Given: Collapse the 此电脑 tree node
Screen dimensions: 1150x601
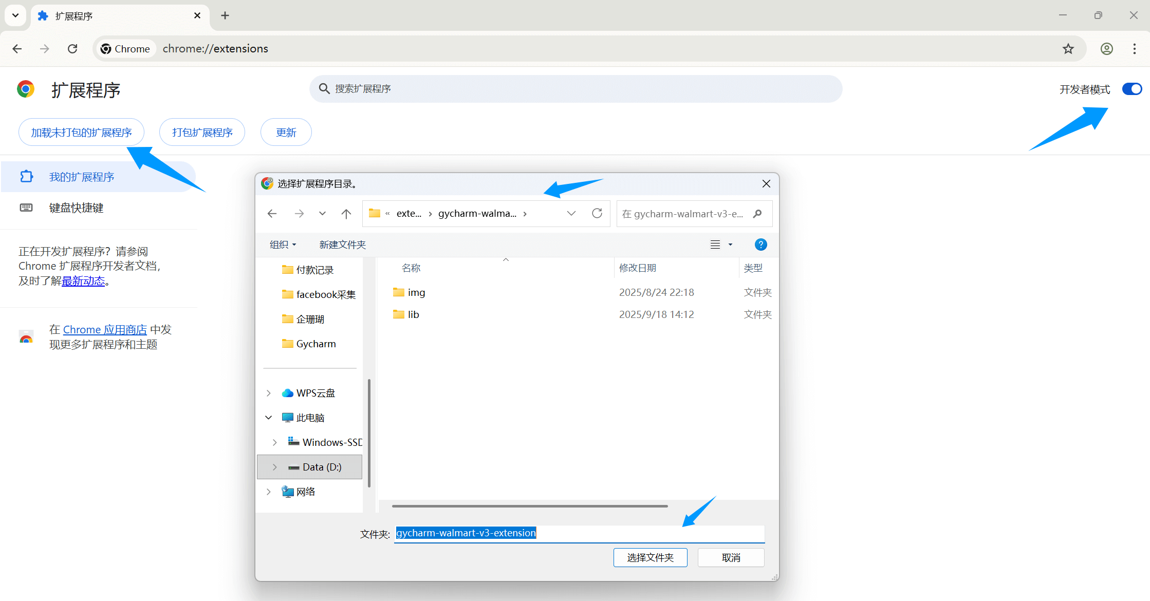Looking at the screenshot, I should click(x=269, y=418).
